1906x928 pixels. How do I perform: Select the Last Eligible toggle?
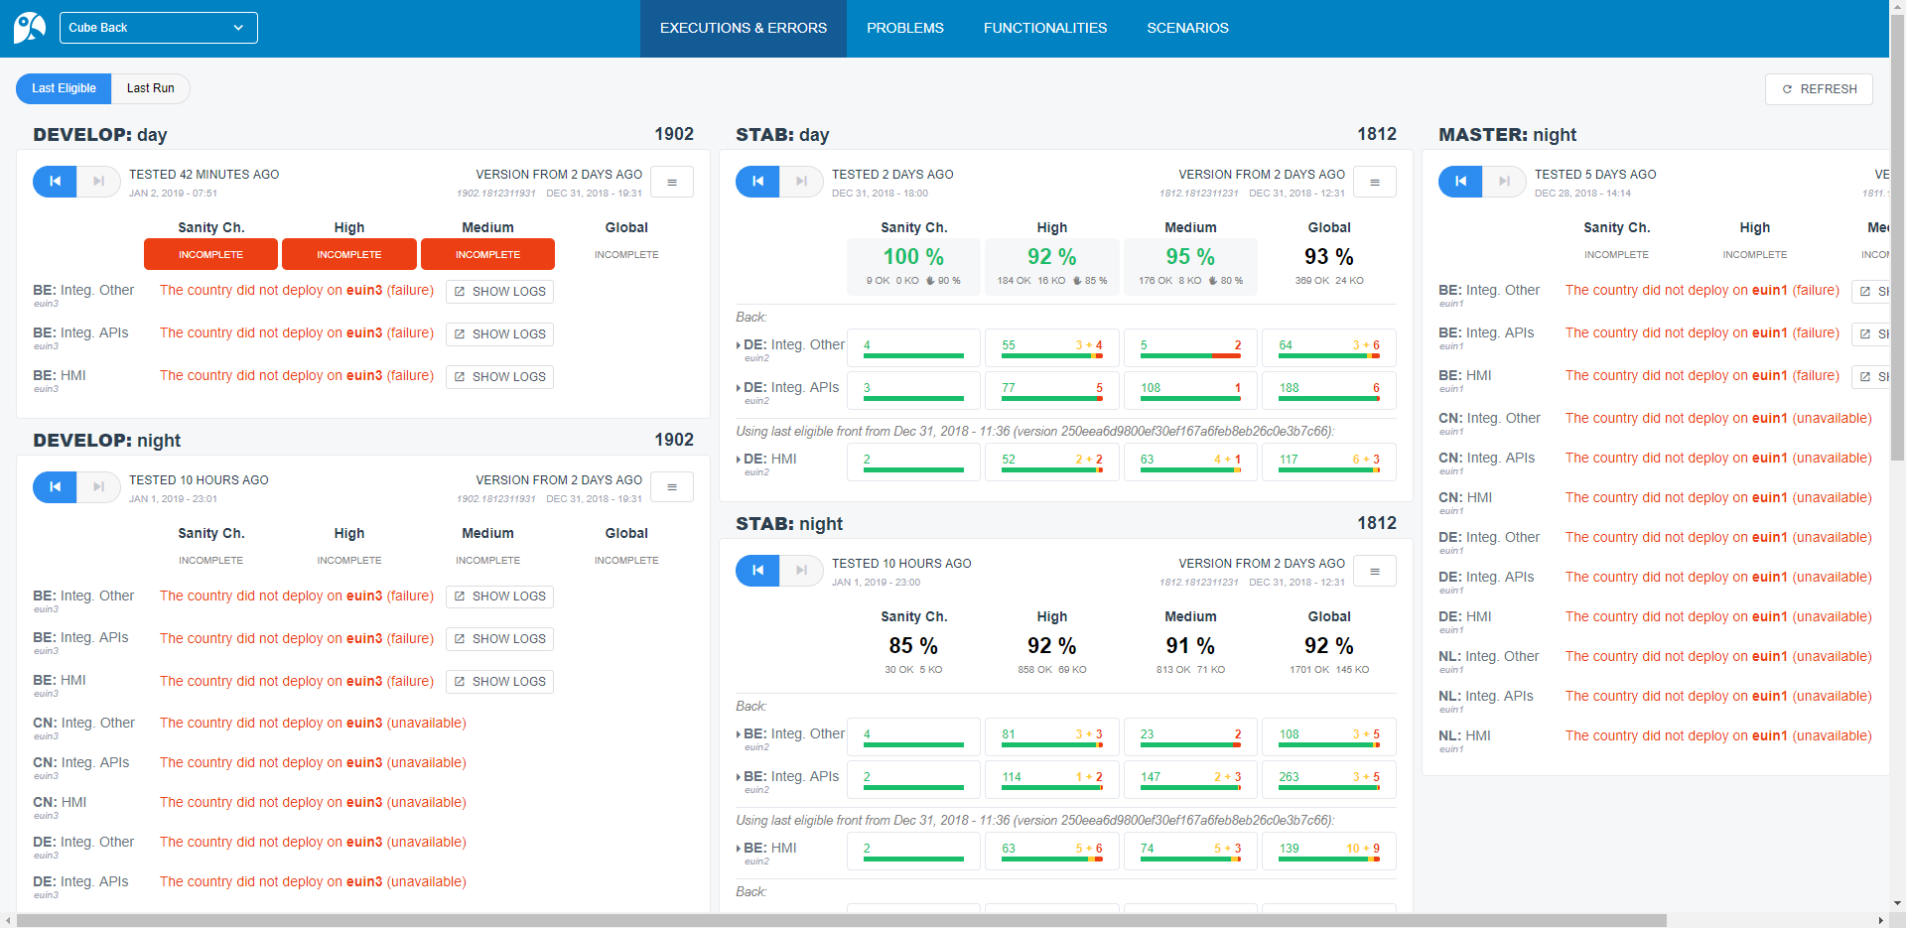click(64, 88)
